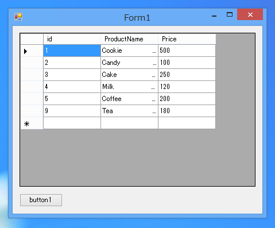275x228 pixels.
Task: Click the button1 button
Action: pos(41,200)
